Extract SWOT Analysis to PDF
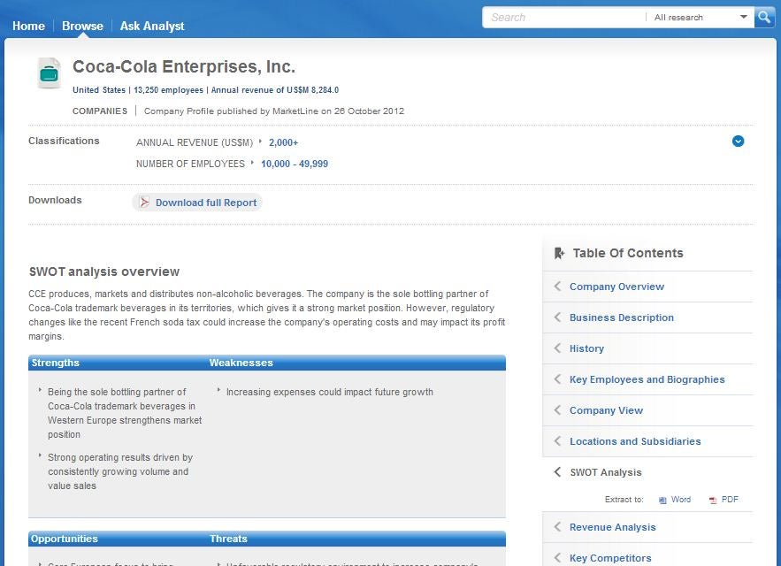The height and width of the screenshot is (566, 781). [x=730, y=500]
